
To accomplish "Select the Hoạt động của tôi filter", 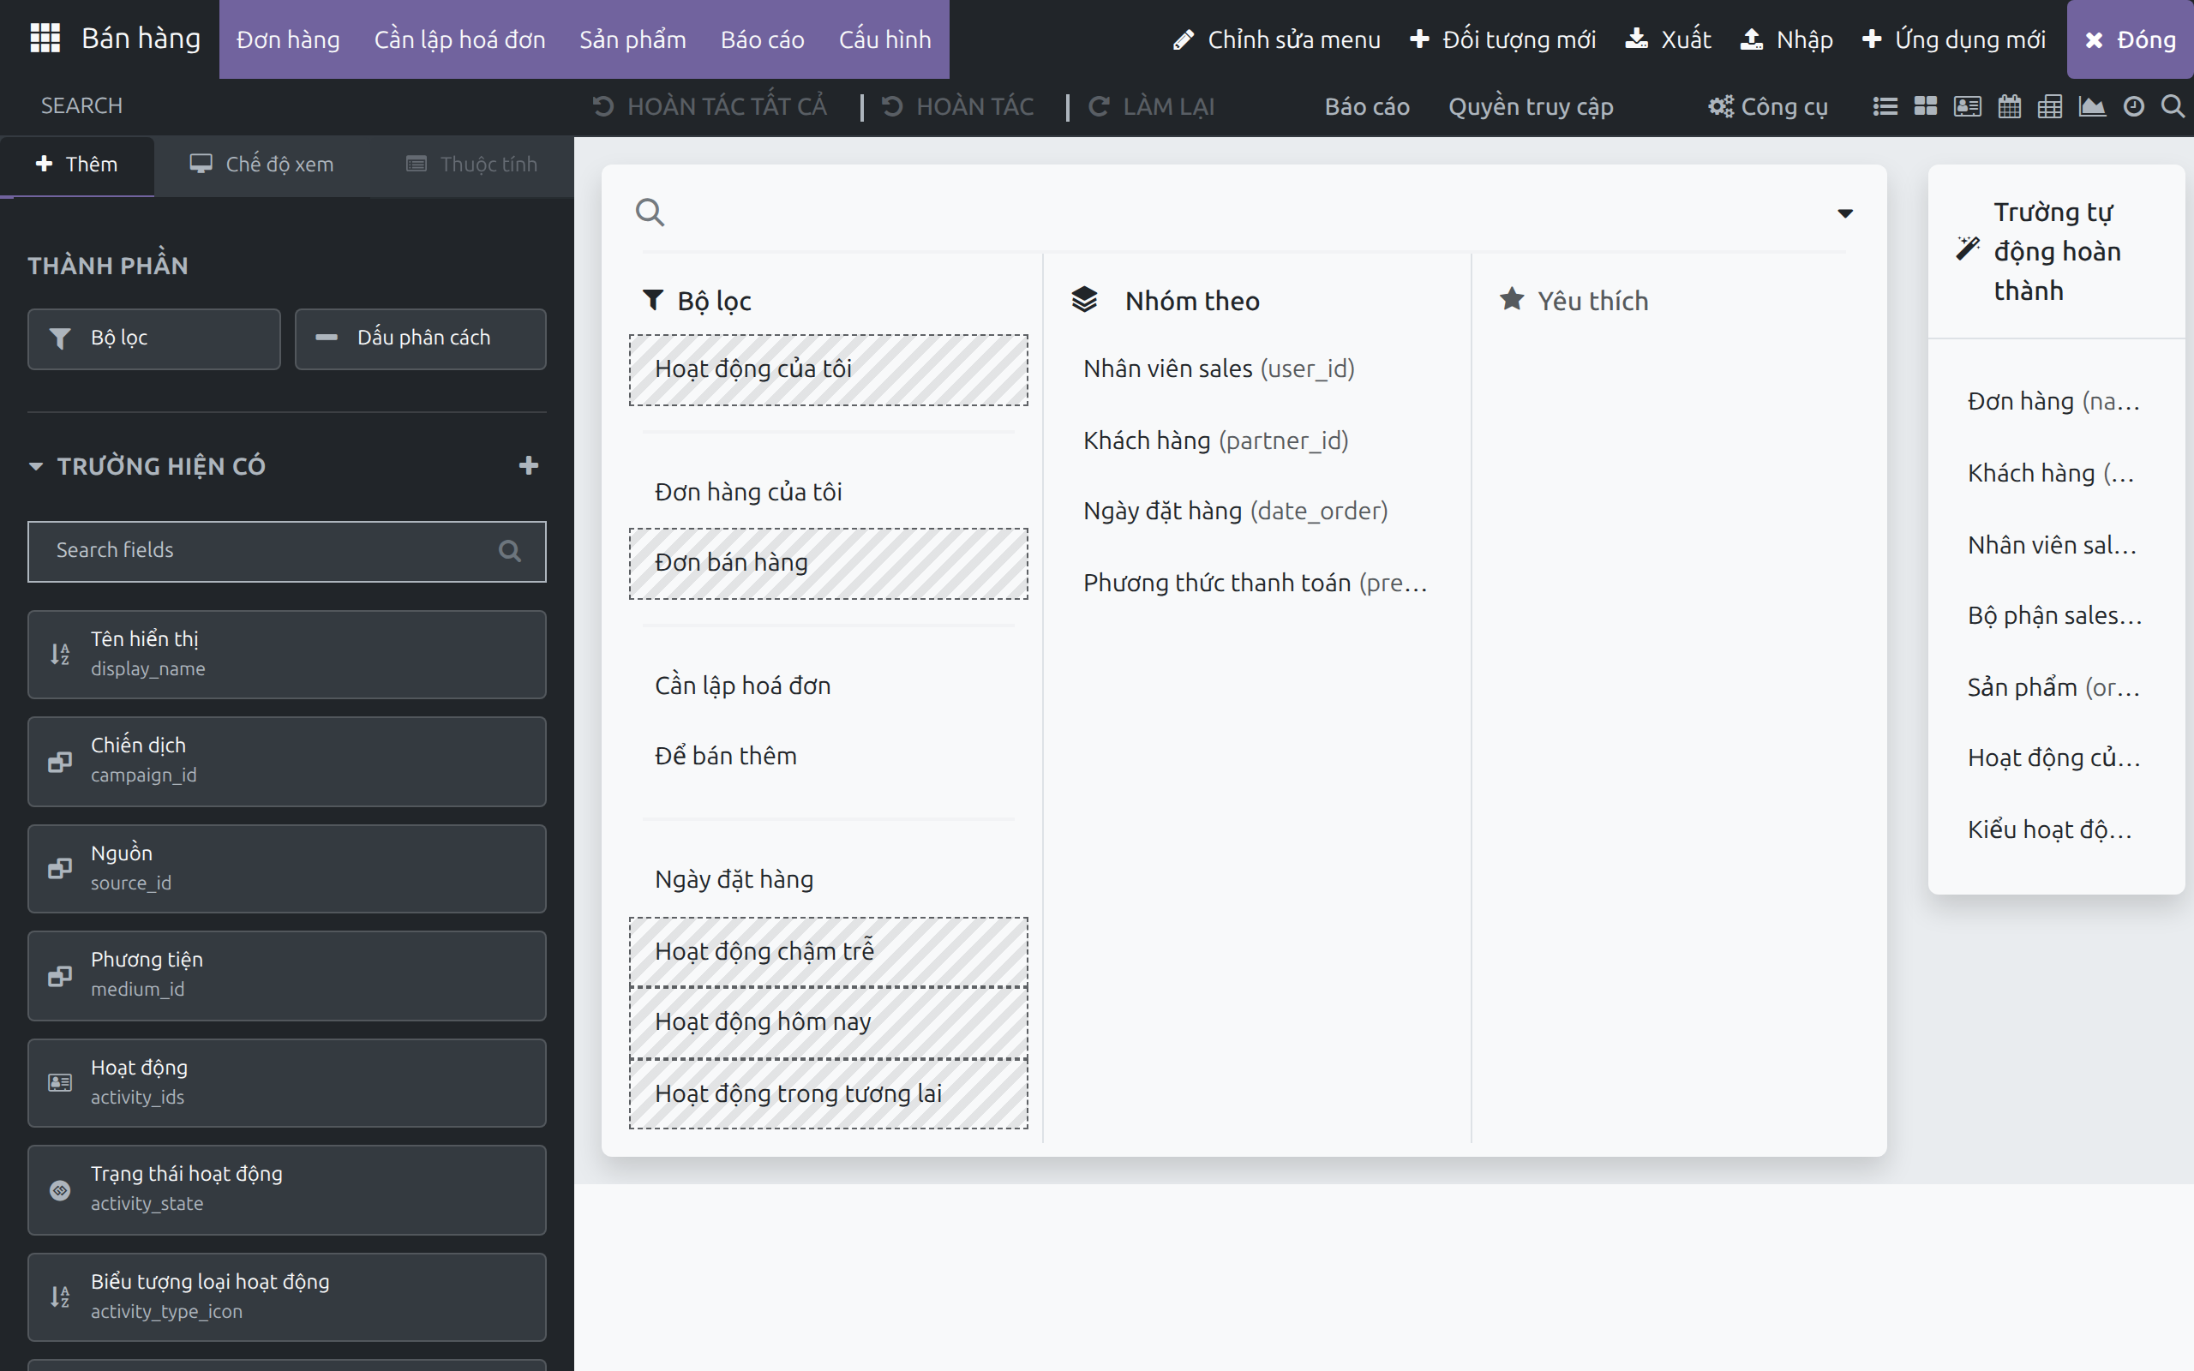I will point(829,369).
